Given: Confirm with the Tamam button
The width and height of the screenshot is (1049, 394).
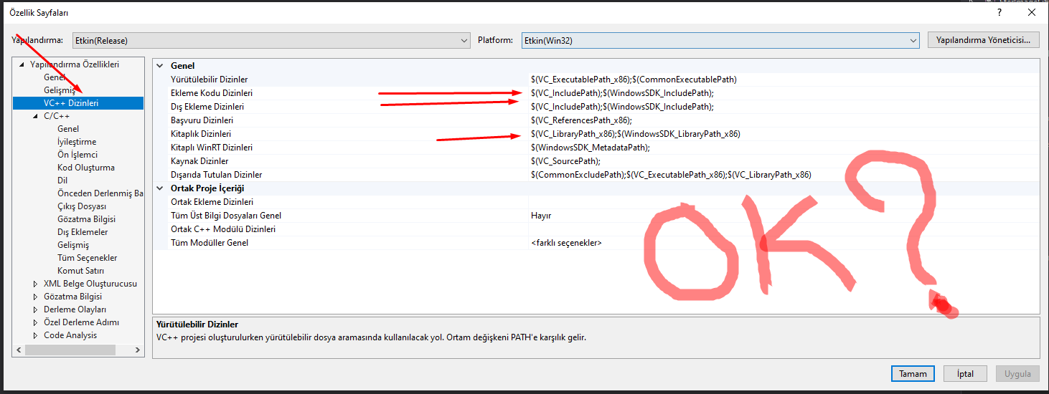Looking at the screenshot, I should [913, 373].
